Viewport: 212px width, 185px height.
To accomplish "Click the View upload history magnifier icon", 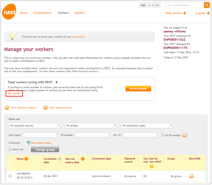I will [46, 107].
